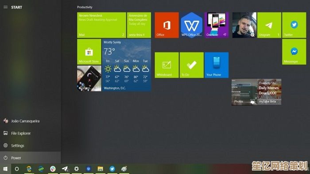Launch the Unigram tile
The image size is (310, 174).
[x=269, y=25]
